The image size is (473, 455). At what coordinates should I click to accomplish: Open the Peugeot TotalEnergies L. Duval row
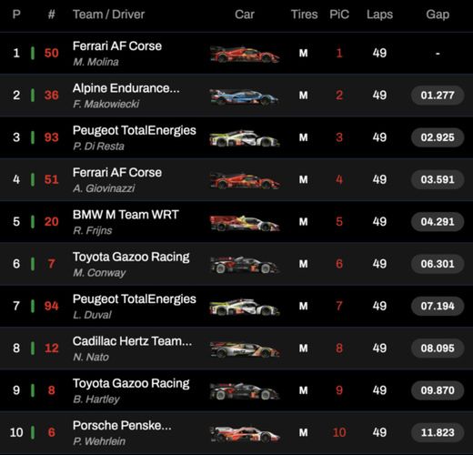tap(236, 306)
